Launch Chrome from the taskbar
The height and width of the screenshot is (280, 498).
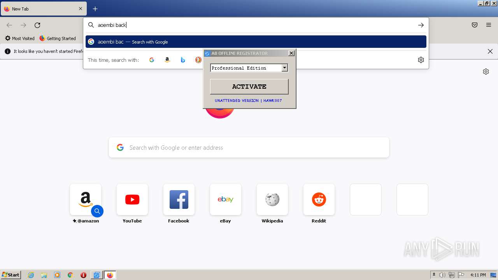[x=70, y=275]
